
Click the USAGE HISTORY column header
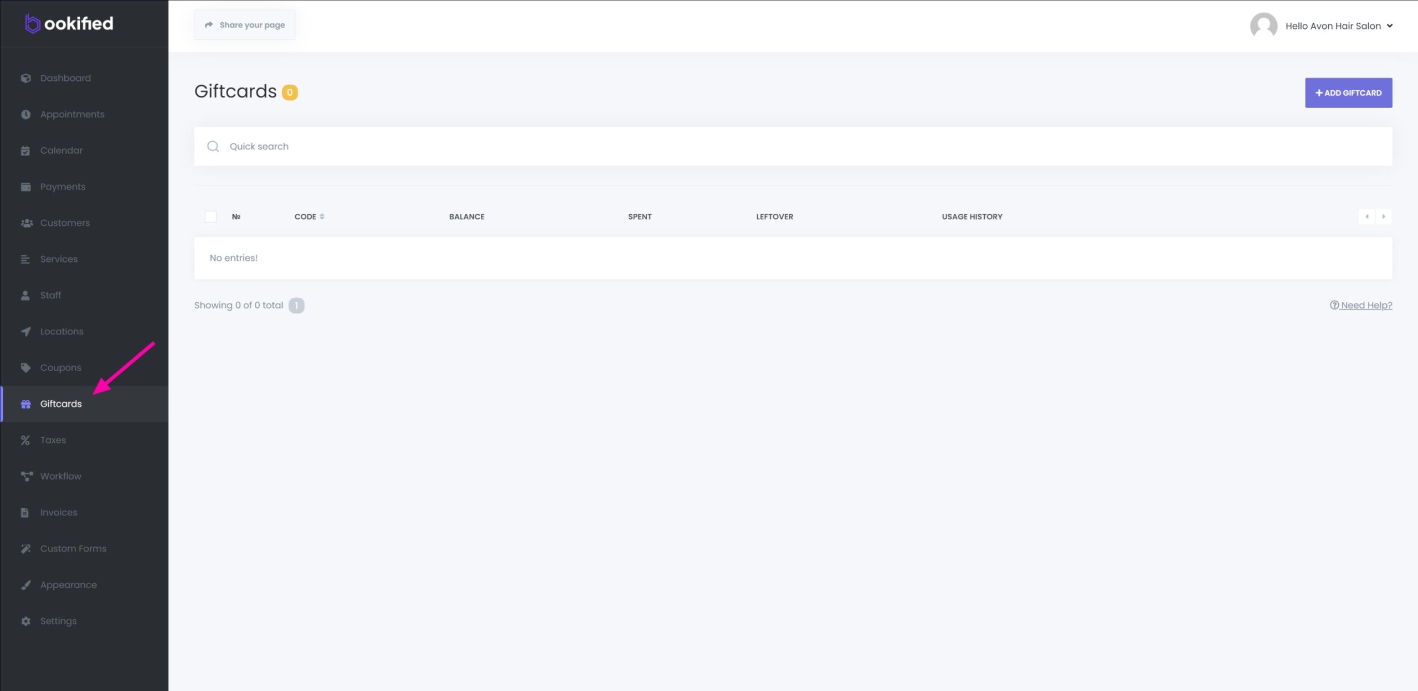click(972, 216)
